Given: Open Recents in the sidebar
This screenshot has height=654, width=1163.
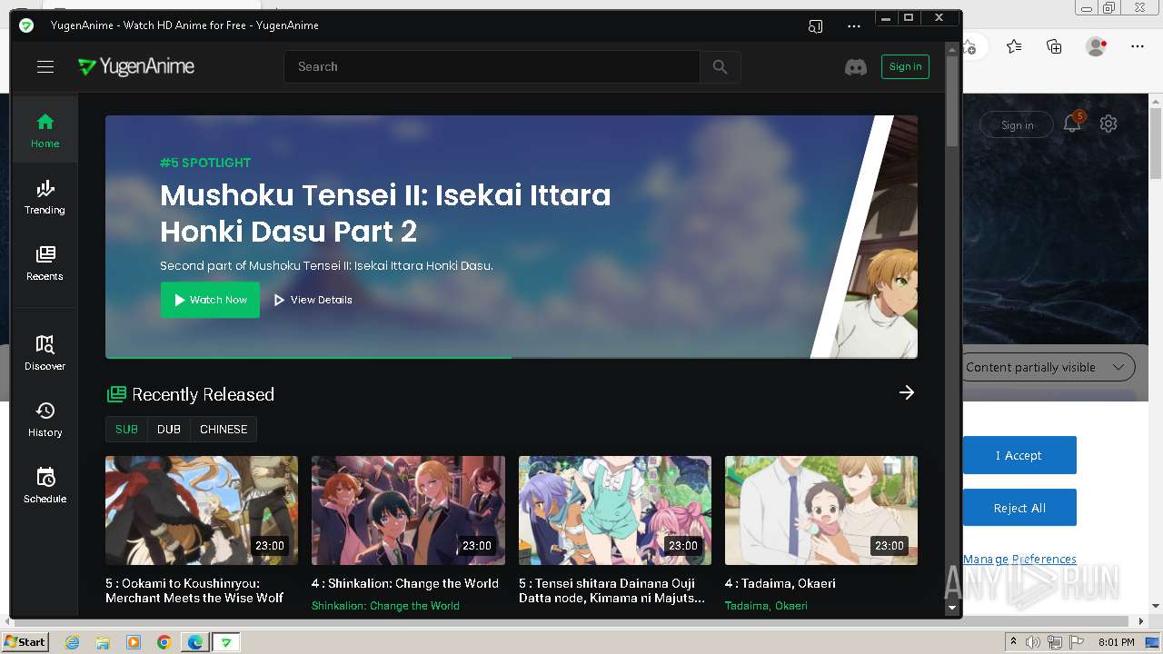Looking at the screenshot, I should pyautogui.click(x=45, y=263).
